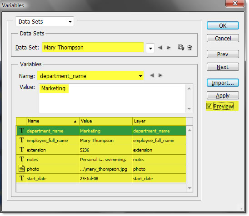Click the OK button

pyautogui.click(x=223, y=25)
